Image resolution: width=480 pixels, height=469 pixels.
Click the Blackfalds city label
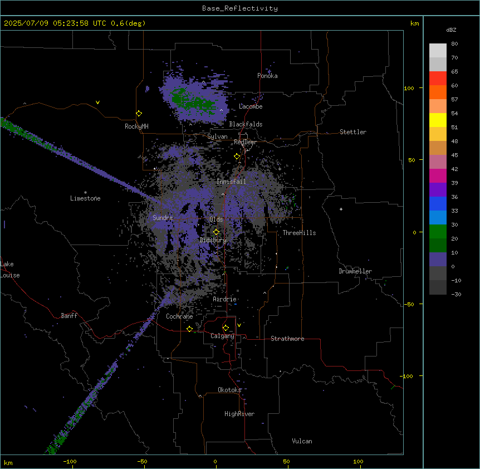(246, 124)
